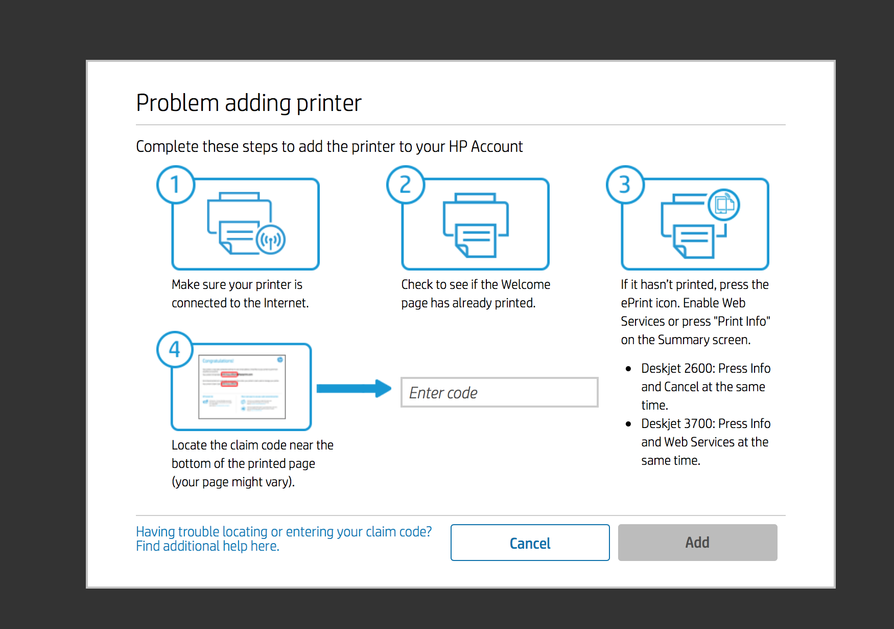Select the Welcome page printer icon in step 2
The image size is (894, 629).
[x=475, y=223]
